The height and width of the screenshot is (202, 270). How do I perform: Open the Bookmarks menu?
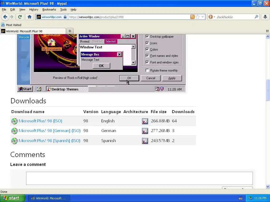(49, 9)
